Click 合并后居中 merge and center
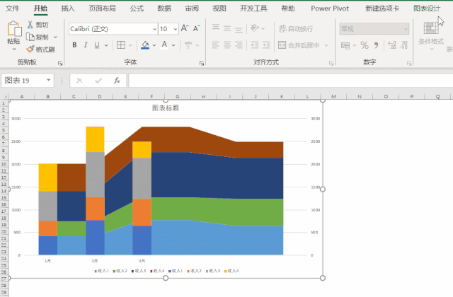Screen dimensions: 453x297 (x=299, y=45)
